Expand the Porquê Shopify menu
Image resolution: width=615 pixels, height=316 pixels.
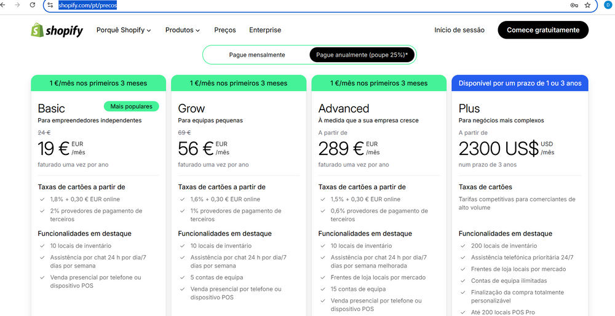tap(124, 30)
